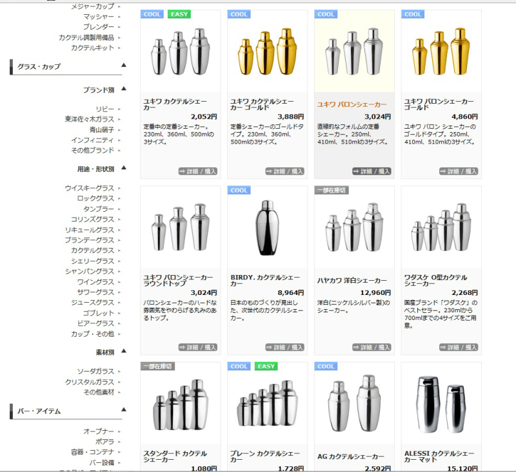Browse ブランデーグラス category
Screen dimensions: 516x472
[x=90, y=240]
